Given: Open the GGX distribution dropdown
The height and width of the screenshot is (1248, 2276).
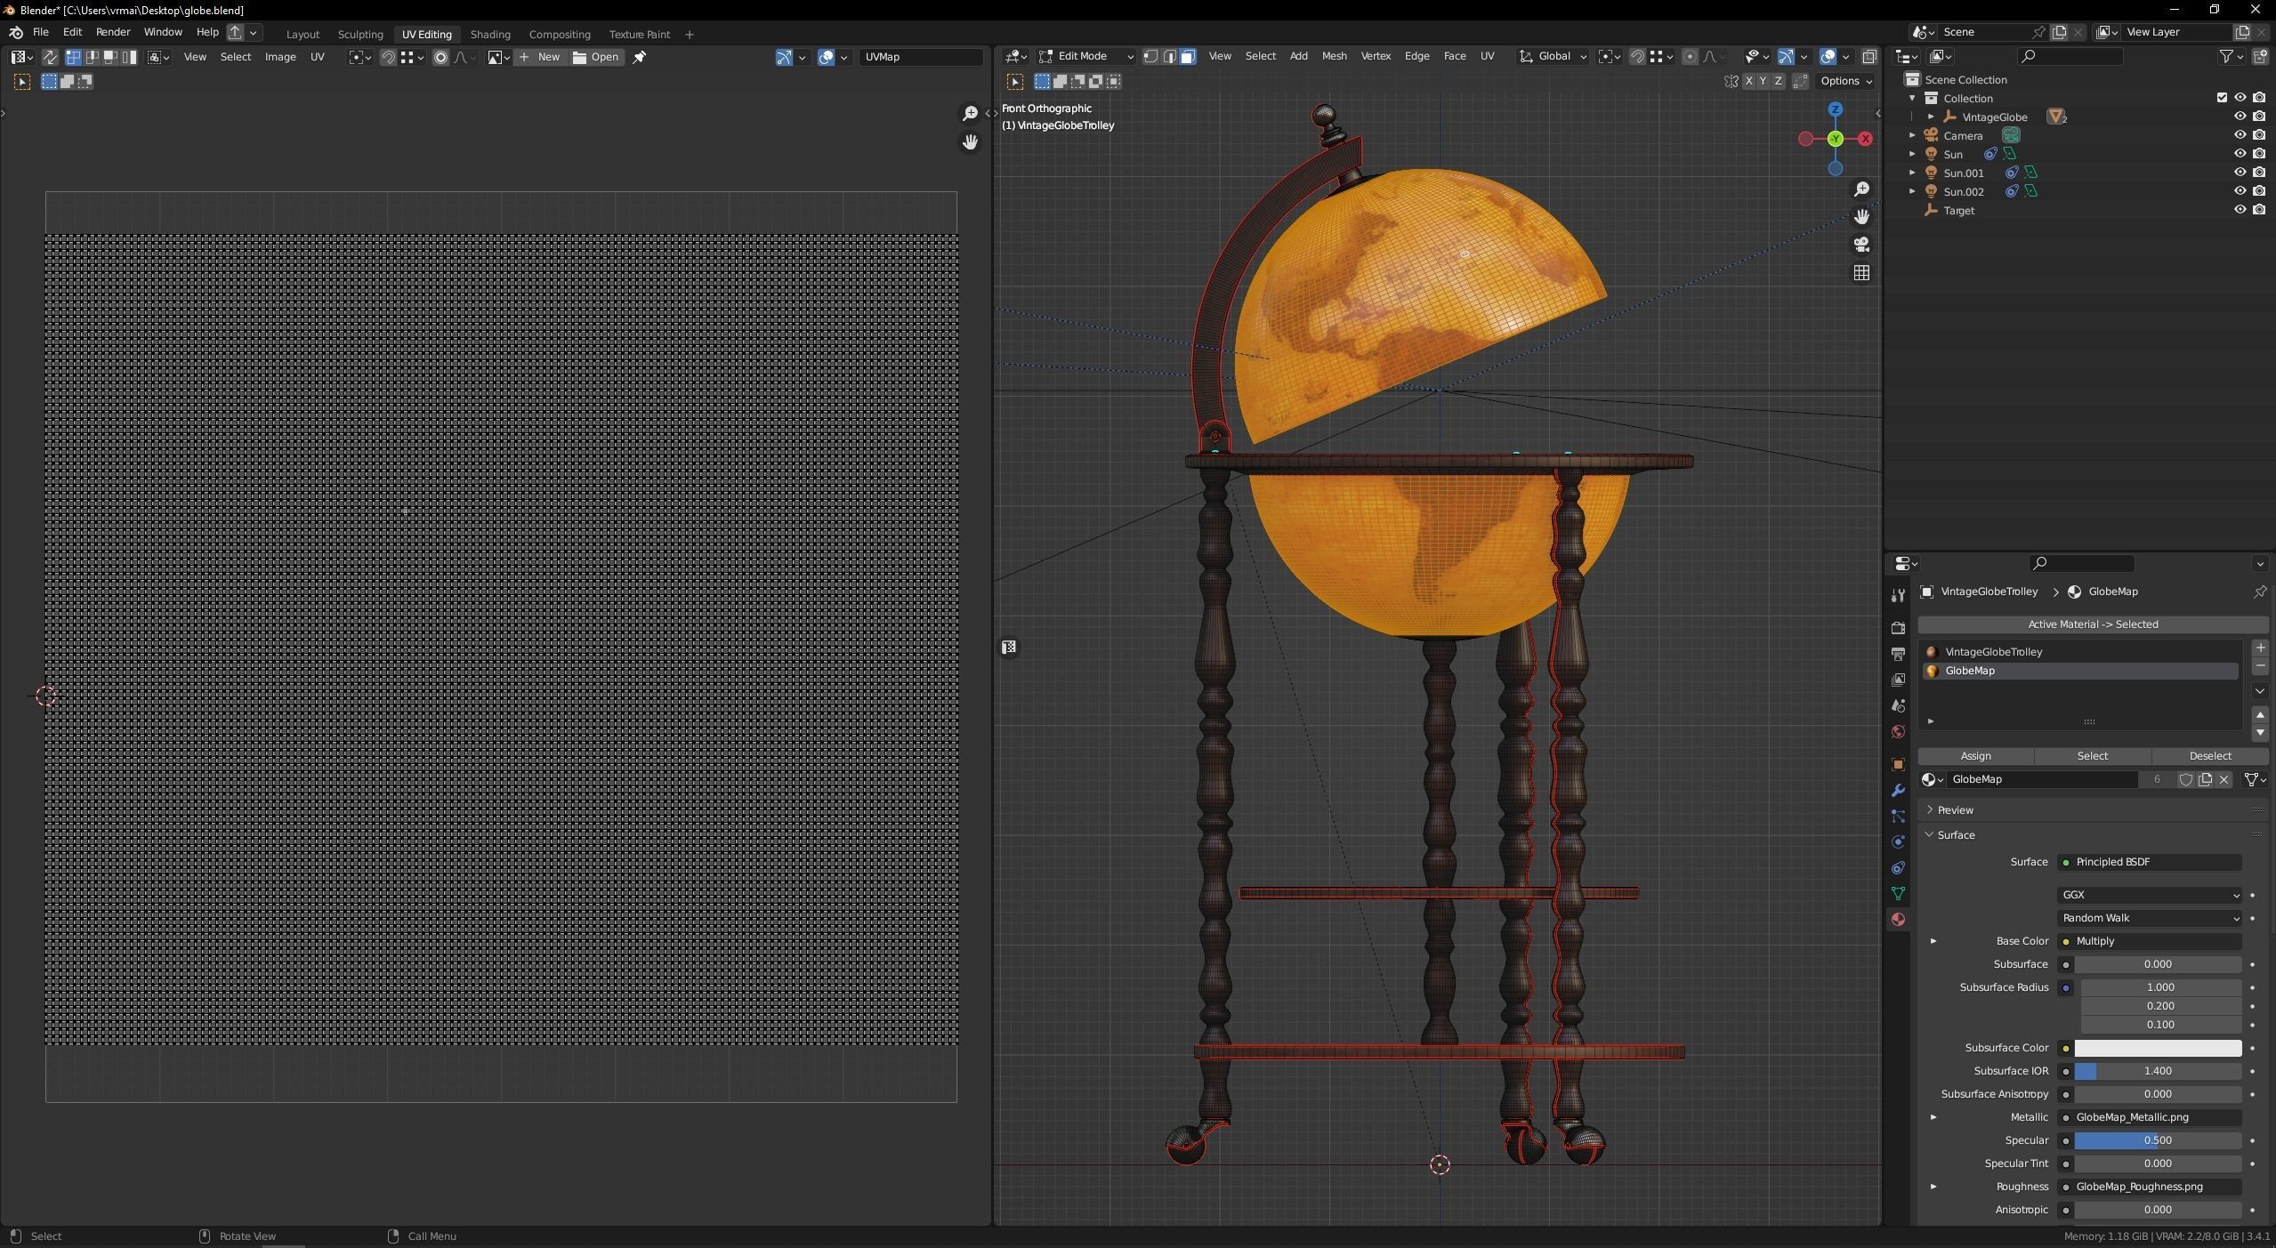Looking at the screenshot, I should coord(2149,895).
